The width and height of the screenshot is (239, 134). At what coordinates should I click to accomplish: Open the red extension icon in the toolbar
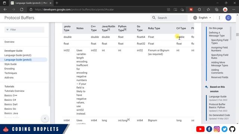click(x=191, y=9)
